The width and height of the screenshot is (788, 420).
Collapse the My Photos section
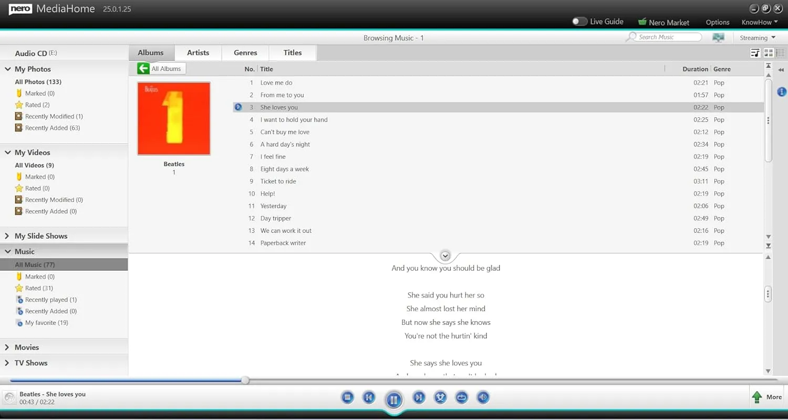click(7, 69)
